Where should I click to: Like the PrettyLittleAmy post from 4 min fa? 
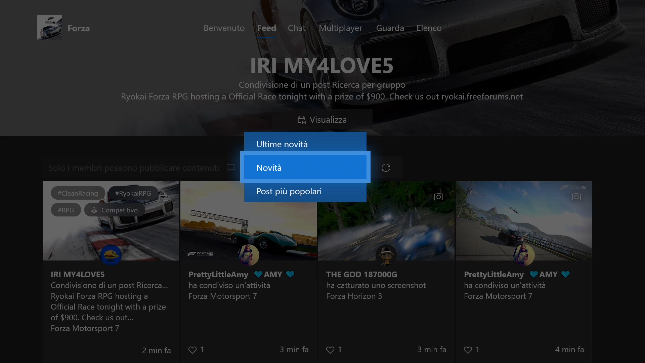(x=468, y=350)
